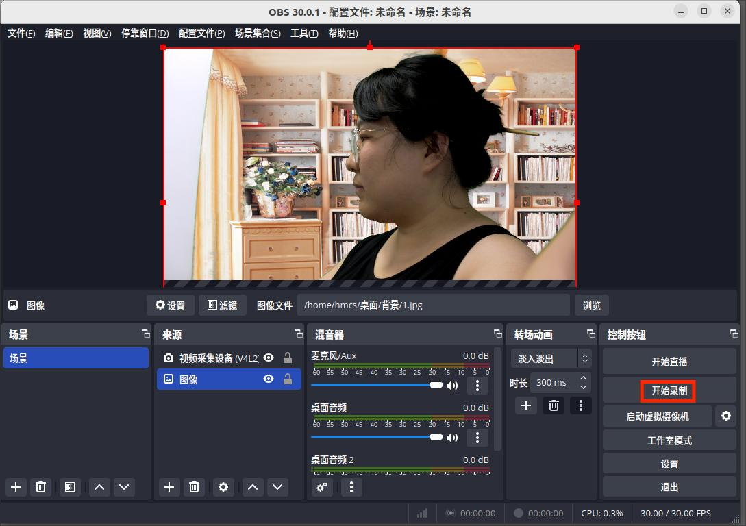This screenshot has width=746, height=526.
Task: Open the 场景集合 menu
Action: coord(258,34)
